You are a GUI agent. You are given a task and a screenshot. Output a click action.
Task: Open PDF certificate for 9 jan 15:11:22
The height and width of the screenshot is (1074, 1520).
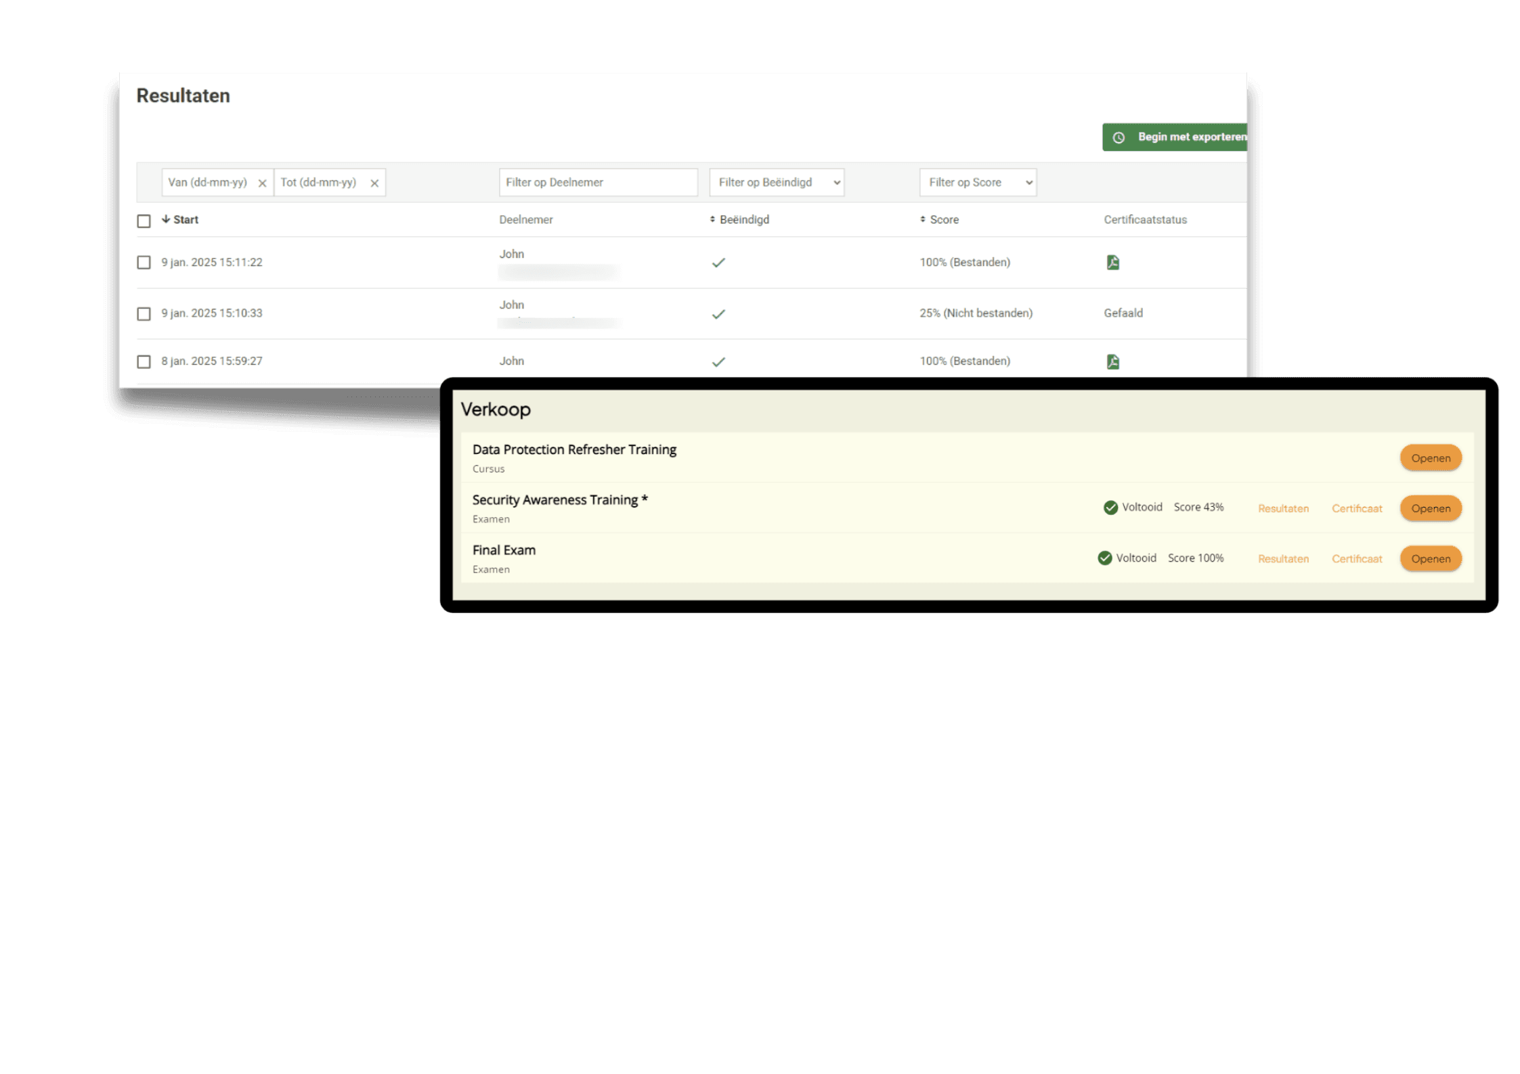tap(1112, 263)
